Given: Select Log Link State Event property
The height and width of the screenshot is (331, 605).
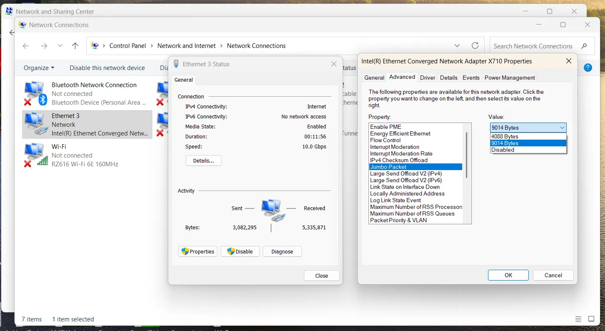Looking at the screenshot, I should click(416, 200).
